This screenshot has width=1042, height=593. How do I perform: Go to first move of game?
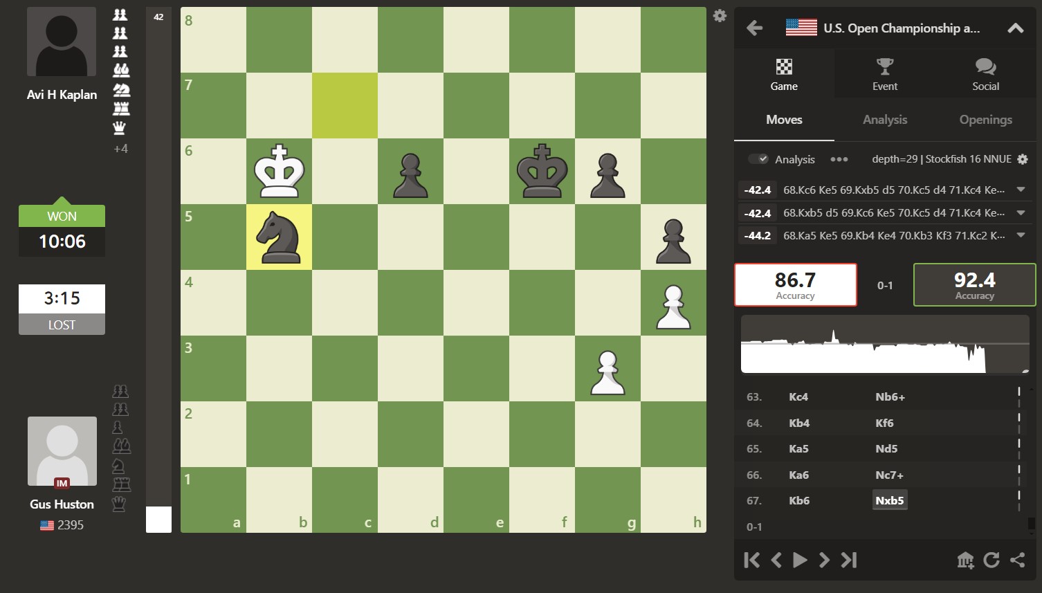(751, 560)
